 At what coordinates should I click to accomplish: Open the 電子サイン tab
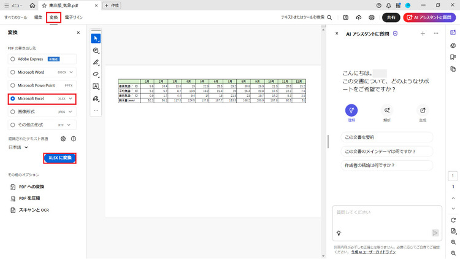pyautogui.click(x=73, y=18)
